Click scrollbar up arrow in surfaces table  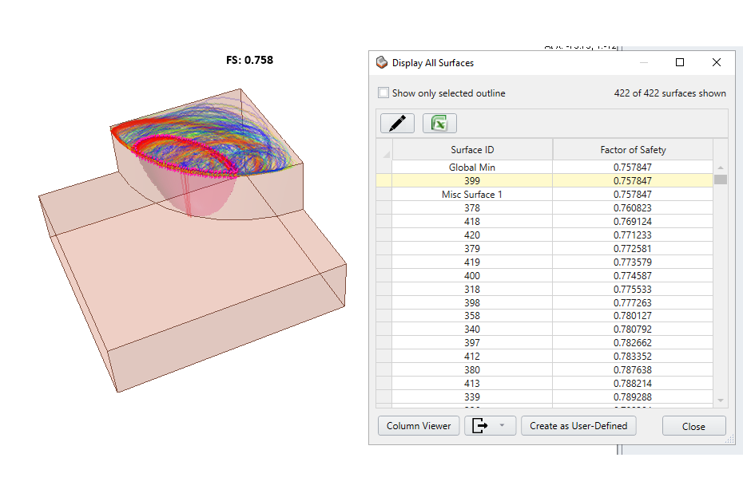721,168
